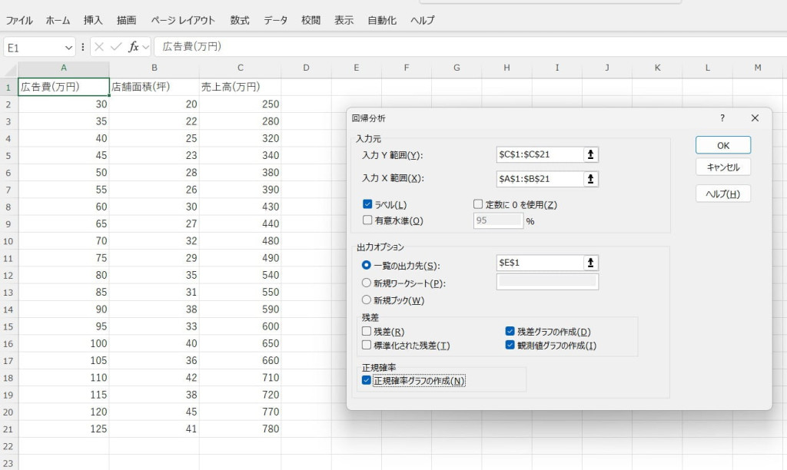The width and height of the screenshot is (787, 470).
Task: Open the データ ribbon tab
Action: point(275,21)
